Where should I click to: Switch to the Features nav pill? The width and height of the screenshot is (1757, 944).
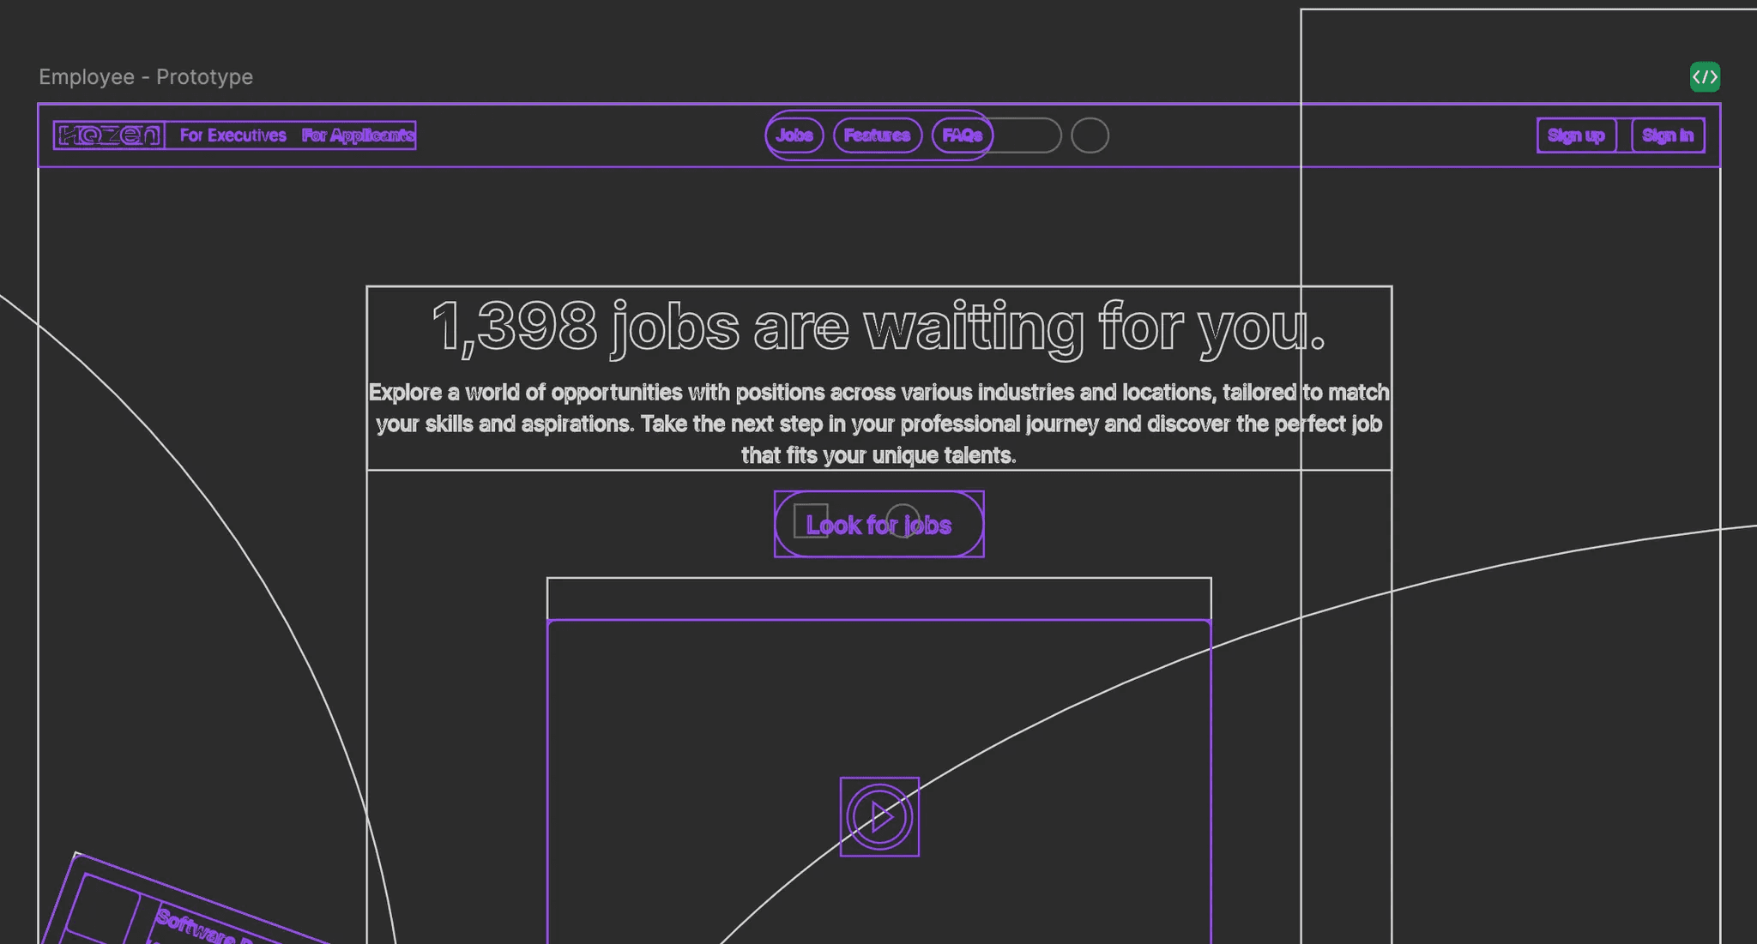click(x=877, y=135)
